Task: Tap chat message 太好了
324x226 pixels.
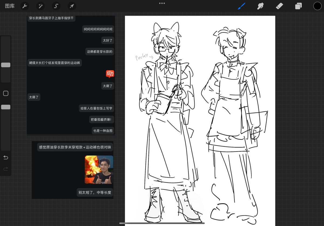Action: click(108, 40)
